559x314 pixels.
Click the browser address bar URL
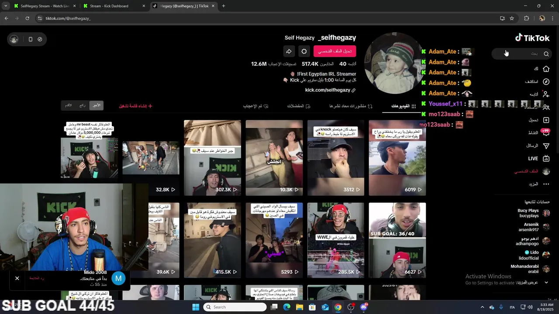coord(68,18)
